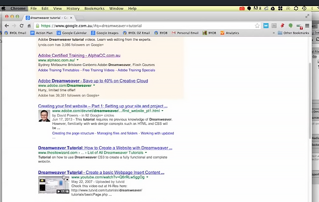
Task: Open the Edit menu
Action: pos(45,8)
